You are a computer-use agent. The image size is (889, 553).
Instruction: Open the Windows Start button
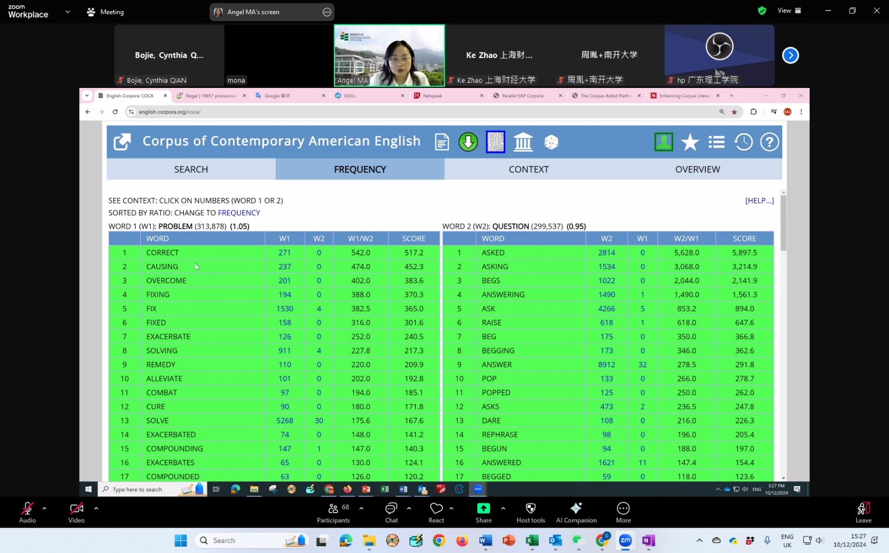tap(180, 540)
